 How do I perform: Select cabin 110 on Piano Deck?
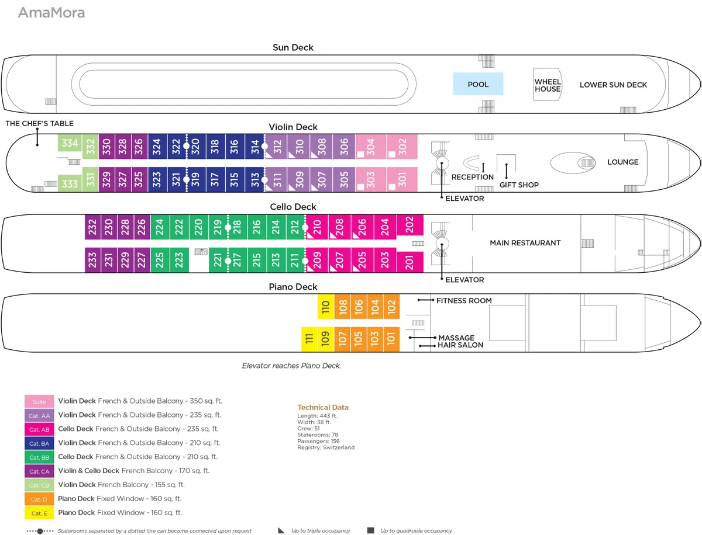[x=326, y=307]
